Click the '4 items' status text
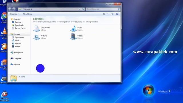This screenshot has width=183, height=103. [x=22, y=77]
